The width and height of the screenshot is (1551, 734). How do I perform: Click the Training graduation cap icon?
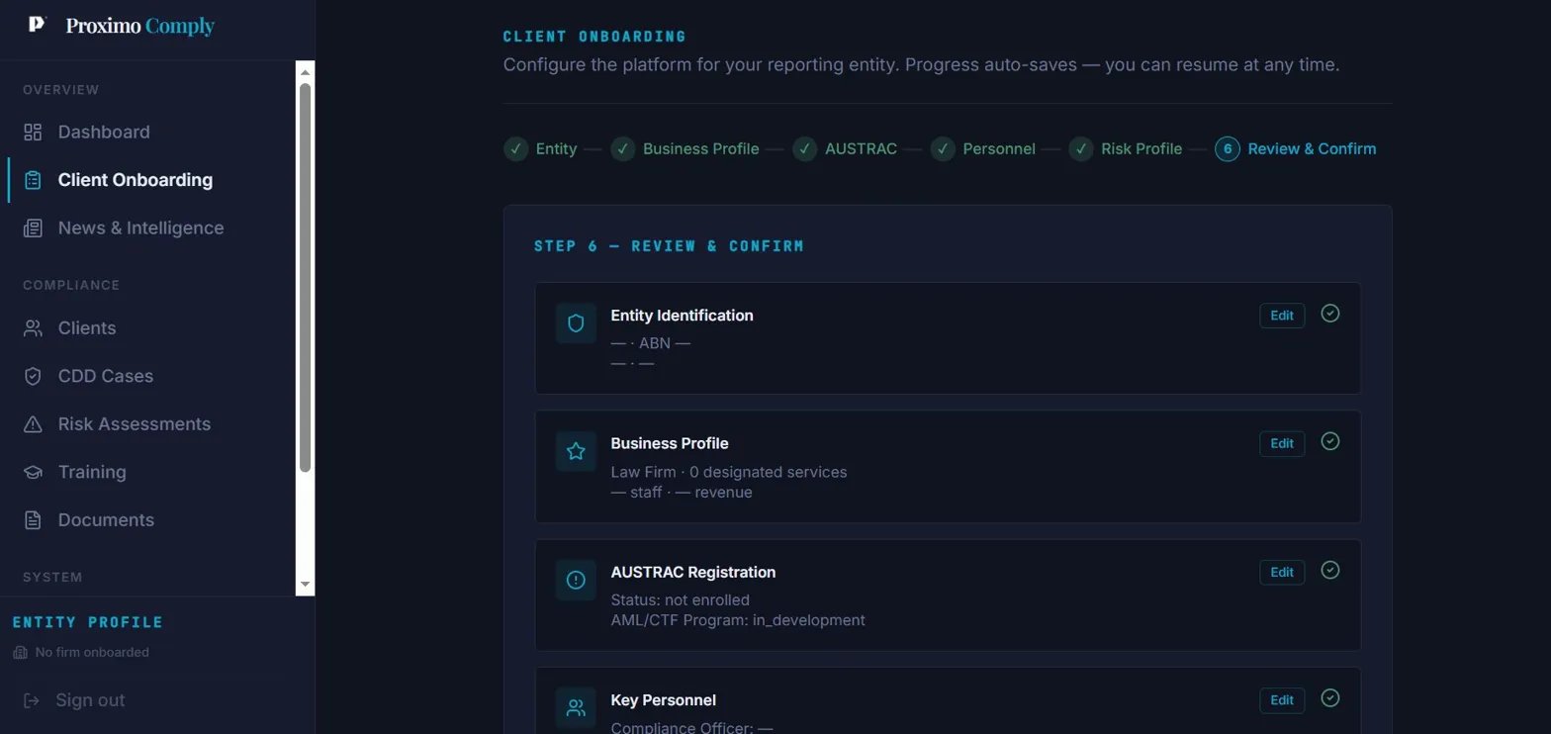point(33,472)
